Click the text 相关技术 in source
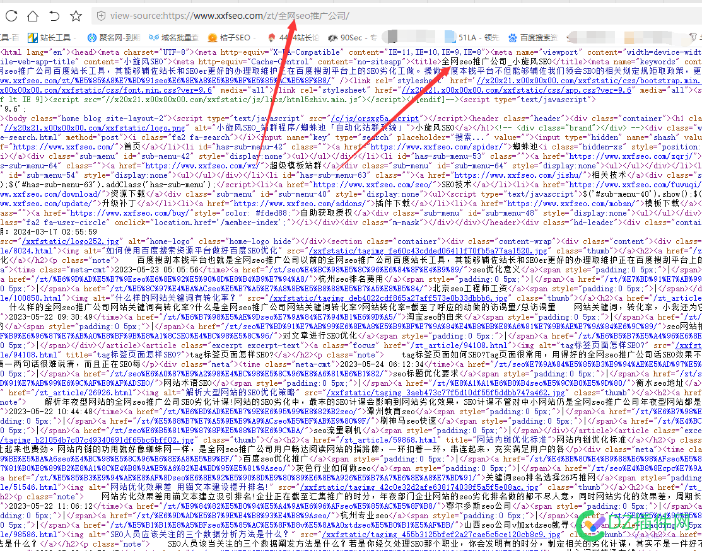Screen dimensions: 702x551 click(x=610, y=175)
